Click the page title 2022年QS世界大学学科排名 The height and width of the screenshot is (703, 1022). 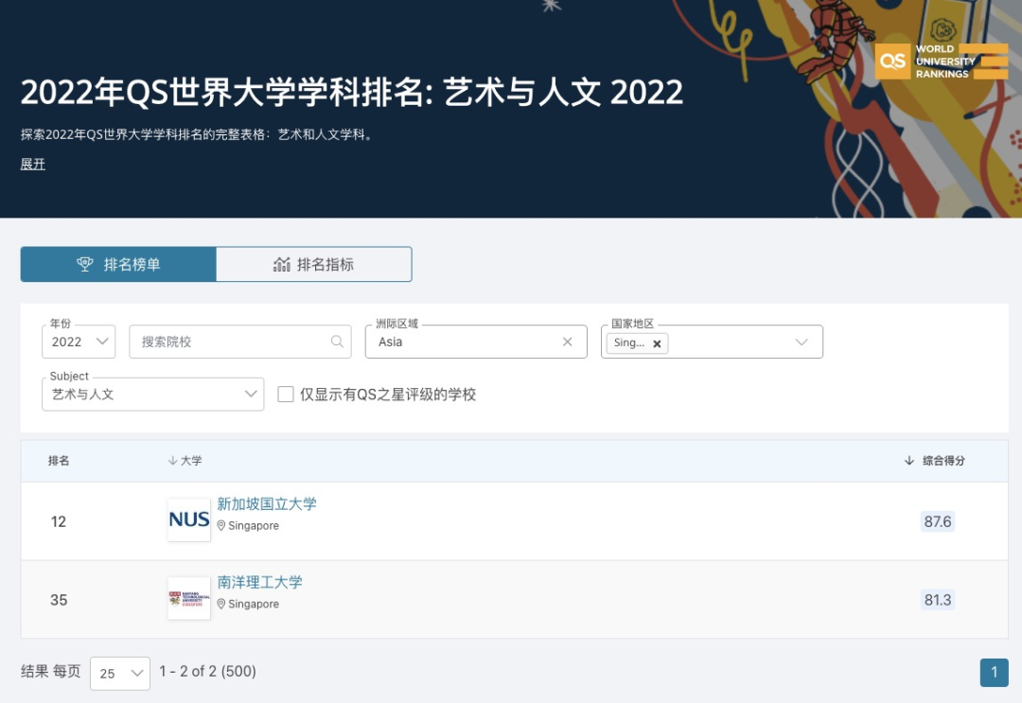pos(352,92)
